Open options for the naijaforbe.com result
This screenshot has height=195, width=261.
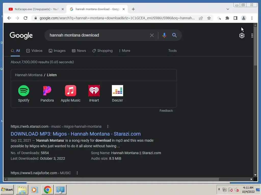pyautogui.click(x=77, y=173)
